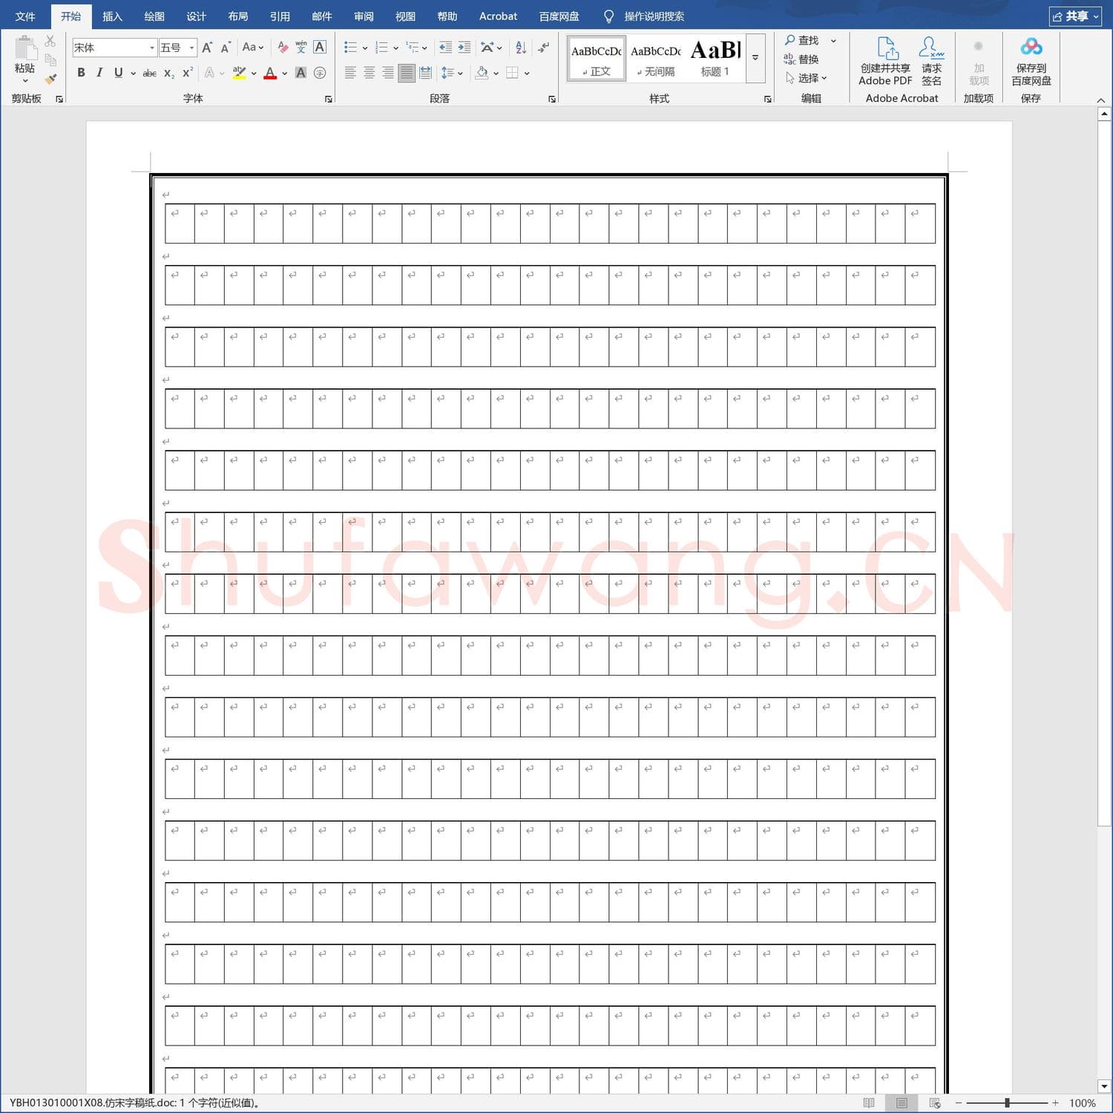Screen dimensions: 1113x1113
Task: Switch to the Layout (布局) tab
Action: click(238, 16)
